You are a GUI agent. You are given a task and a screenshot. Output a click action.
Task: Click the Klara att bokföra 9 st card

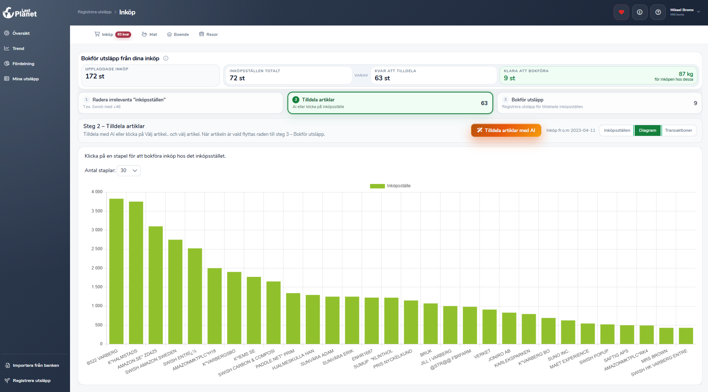[x=599, y=76]
